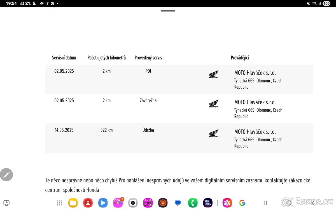
Task: Click the Servisní datum column header
Action: point(64,58)
